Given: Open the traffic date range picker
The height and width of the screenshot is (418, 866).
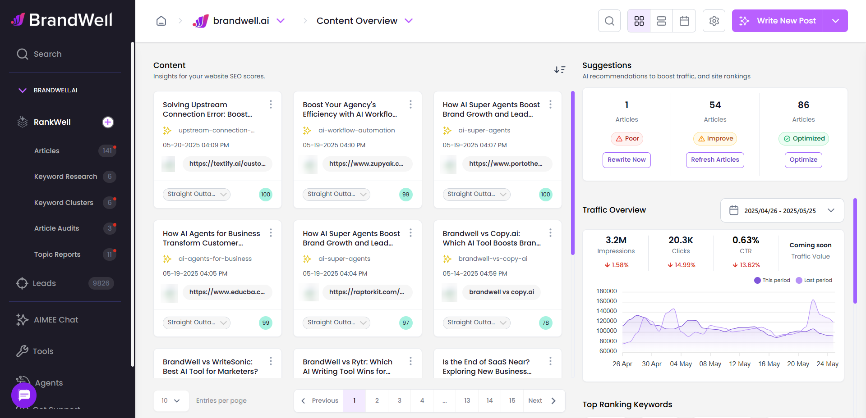Looking at the screenshot, I should click(x=782, y=210).
